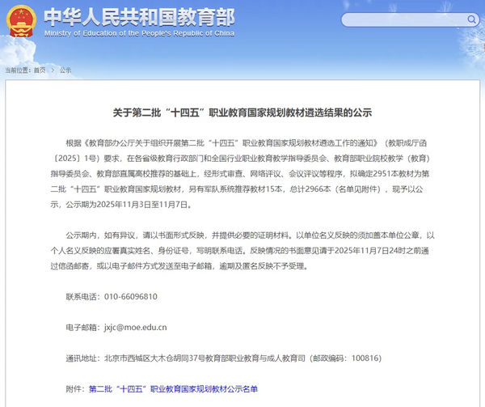Click the text 逾期及匿名反映不予受理
Image resolution: width=485 pixels, height=407 pixels.
[262, 266]
